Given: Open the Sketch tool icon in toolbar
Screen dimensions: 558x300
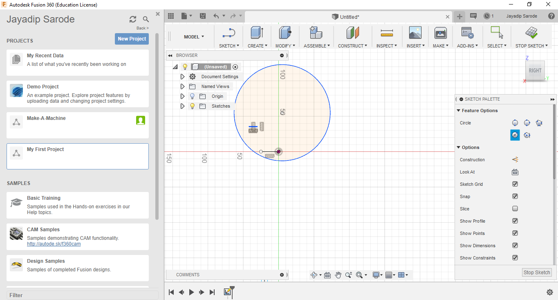Looking at the screenshot, I should [x=229, y=33].
